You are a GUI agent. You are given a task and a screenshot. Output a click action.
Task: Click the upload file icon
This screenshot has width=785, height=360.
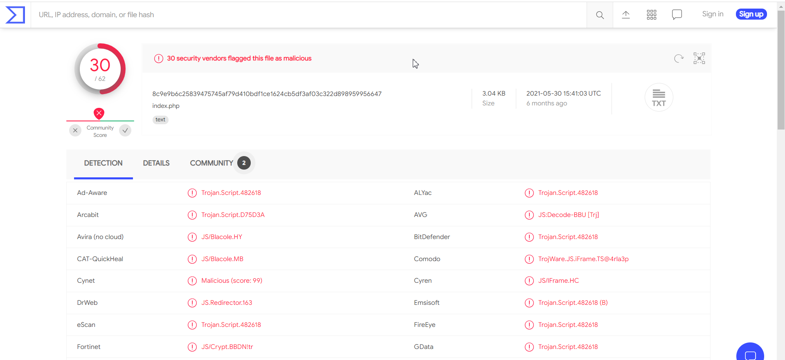click(626, 15)
